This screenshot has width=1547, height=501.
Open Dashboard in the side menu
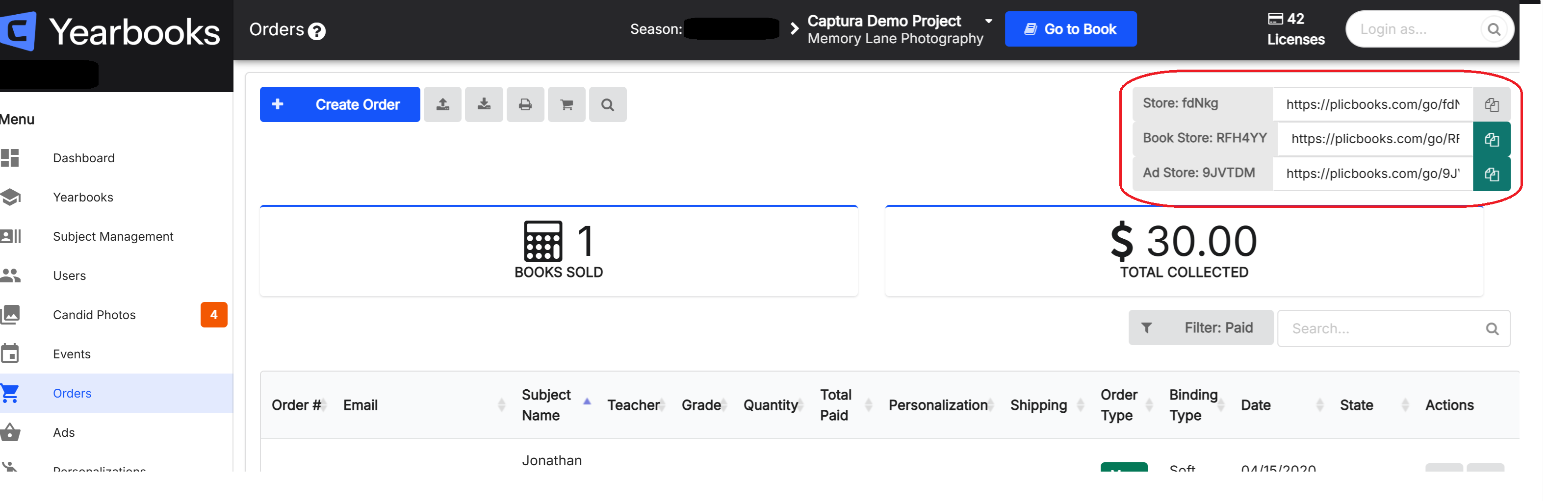click(x=83, y=158)
